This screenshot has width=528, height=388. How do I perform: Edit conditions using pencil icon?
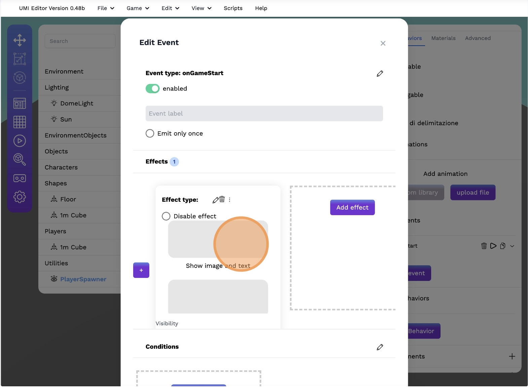point(380,347)
